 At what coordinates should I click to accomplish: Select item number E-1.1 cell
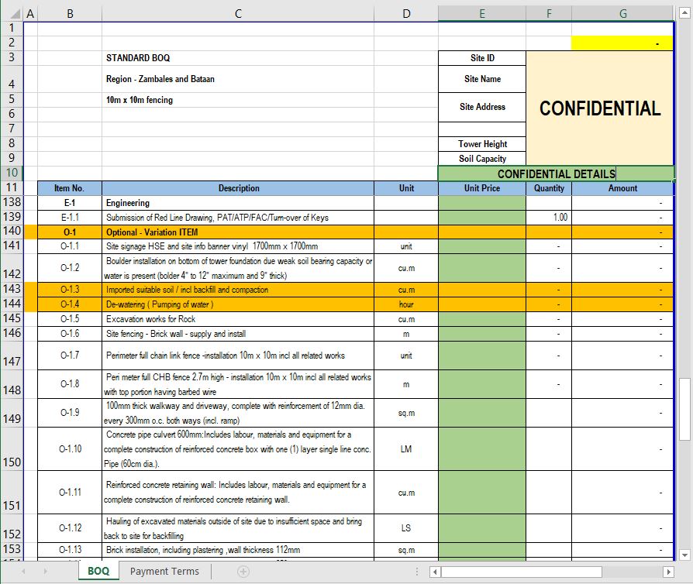pos(70,218)
